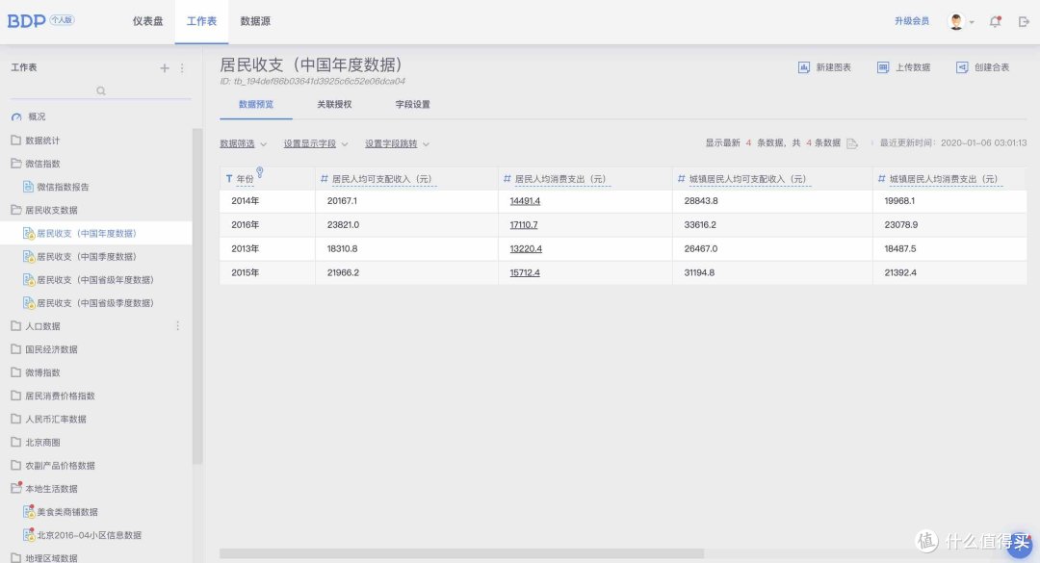Open the user avatar menu
The image size is (1040, 563).
click(960, 21)
